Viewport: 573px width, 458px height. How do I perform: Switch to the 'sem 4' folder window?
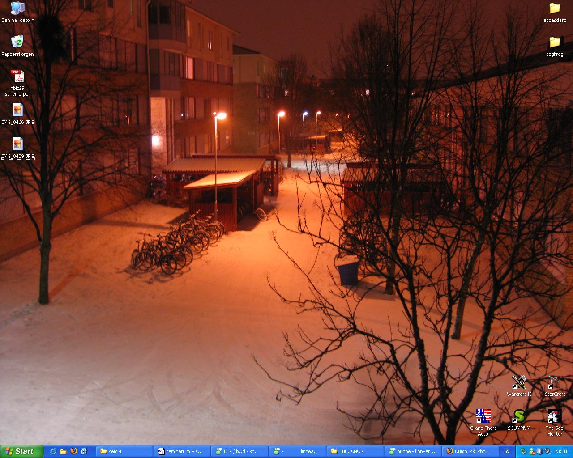click(x=124, y=451)
